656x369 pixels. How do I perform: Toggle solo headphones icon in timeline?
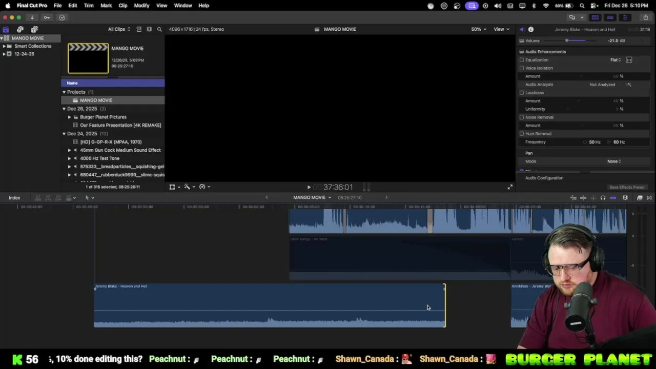pyautogui.click(x=603, y=198)
